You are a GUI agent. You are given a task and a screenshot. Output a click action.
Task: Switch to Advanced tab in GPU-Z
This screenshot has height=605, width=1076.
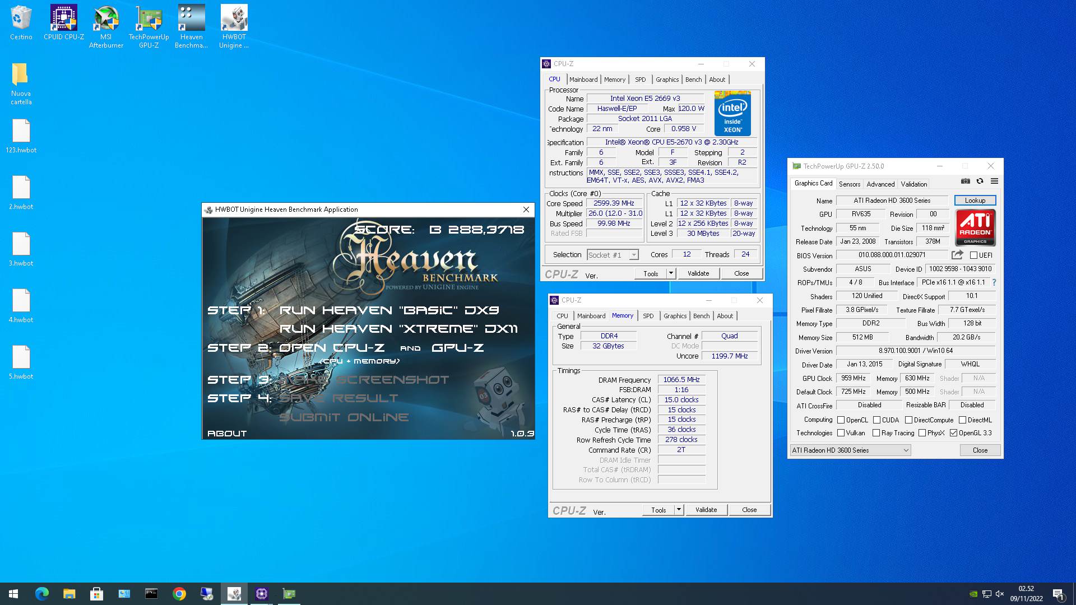coord(880,184)
